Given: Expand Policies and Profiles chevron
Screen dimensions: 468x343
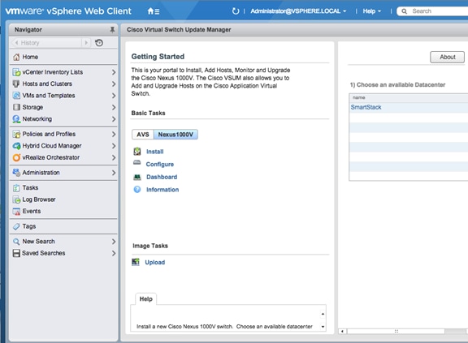Looking at the screenshot, I should [114, 135].
